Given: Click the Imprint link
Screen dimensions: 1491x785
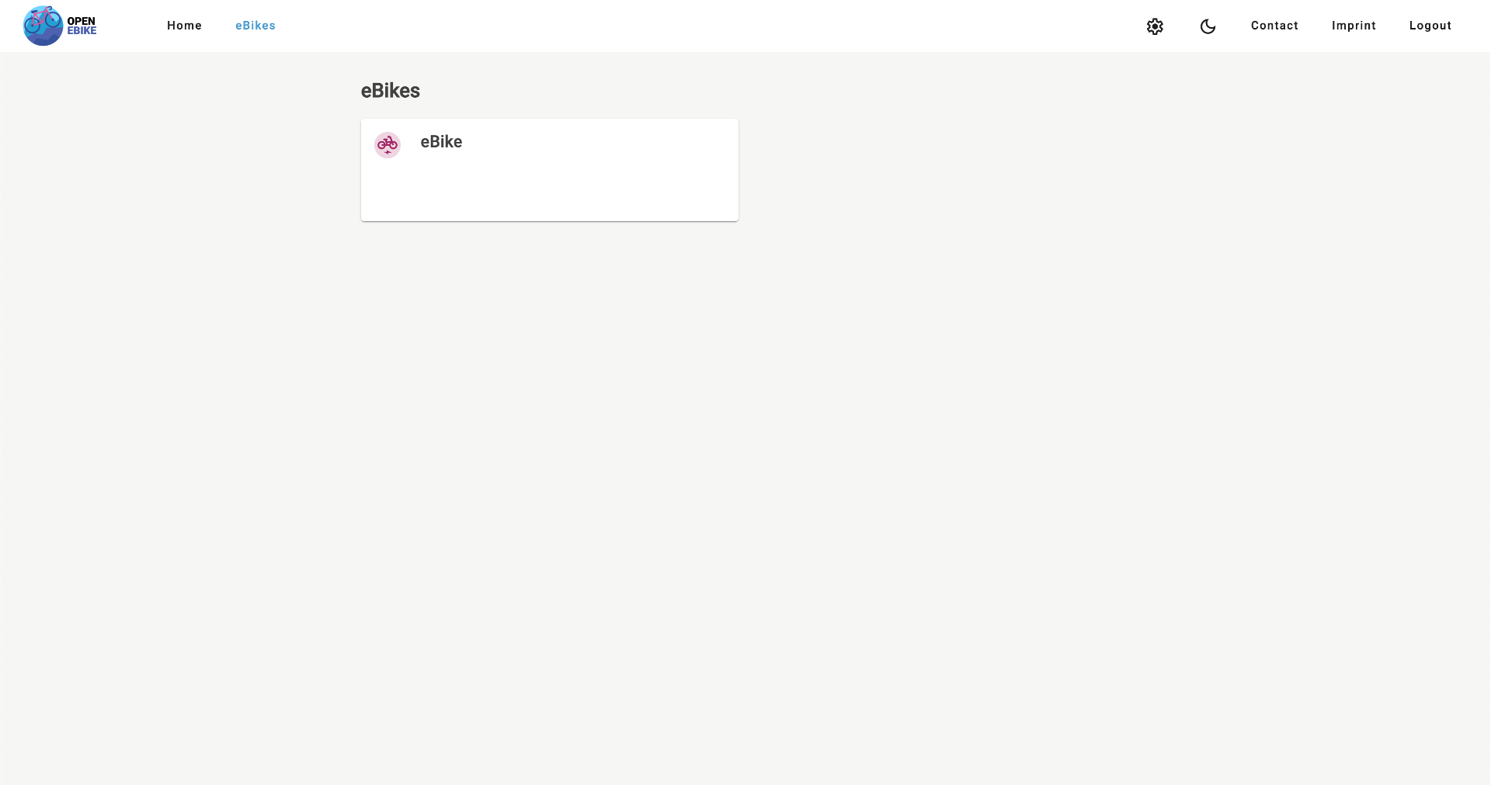Looking at the screenshot, I should click(x=1354, y=26).
